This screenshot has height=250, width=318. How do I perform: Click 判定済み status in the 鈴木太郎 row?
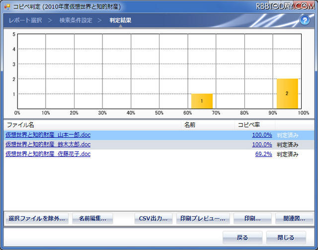coord(288,145)
